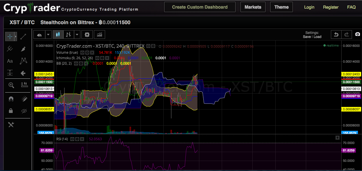Image resolution: width=362 pixels, height=171 pixels.
Task: Open the Markets menu
Action: 253,7
